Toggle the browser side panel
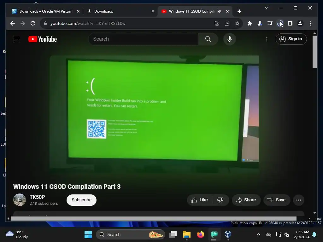This screenshot has width=323, height=242. [x=290, y=23]
